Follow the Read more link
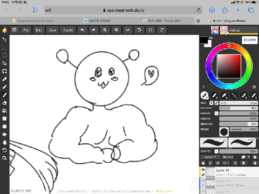The image size is (259, 194). [x=163, y=191]
